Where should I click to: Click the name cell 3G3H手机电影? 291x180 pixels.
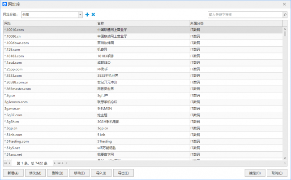142,122
